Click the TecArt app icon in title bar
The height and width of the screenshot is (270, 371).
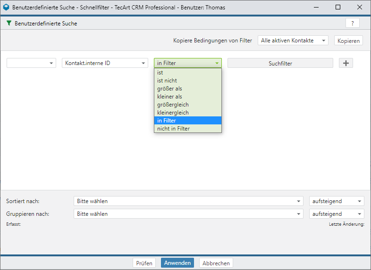click(x=6, y=7)
